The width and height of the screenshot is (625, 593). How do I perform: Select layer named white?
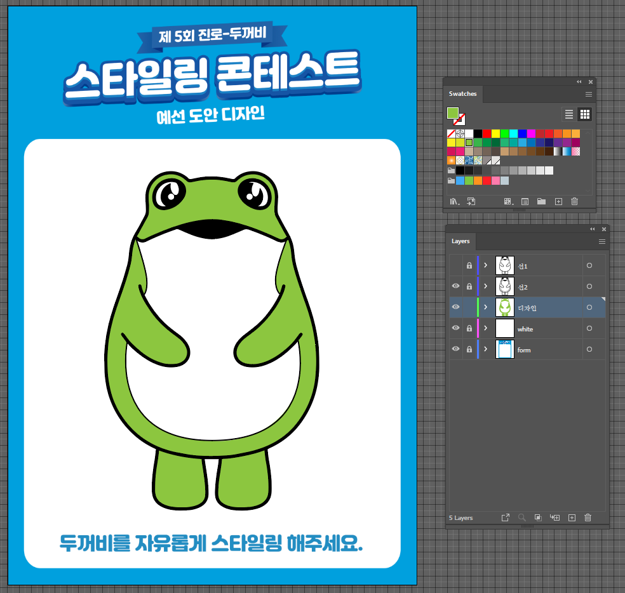525,329
